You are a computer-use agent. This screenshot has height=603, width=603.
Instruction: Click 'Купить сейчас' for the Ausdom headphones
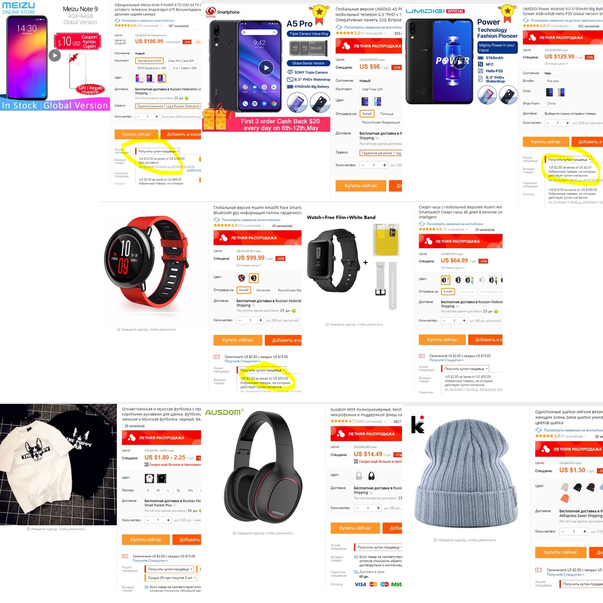355,528
